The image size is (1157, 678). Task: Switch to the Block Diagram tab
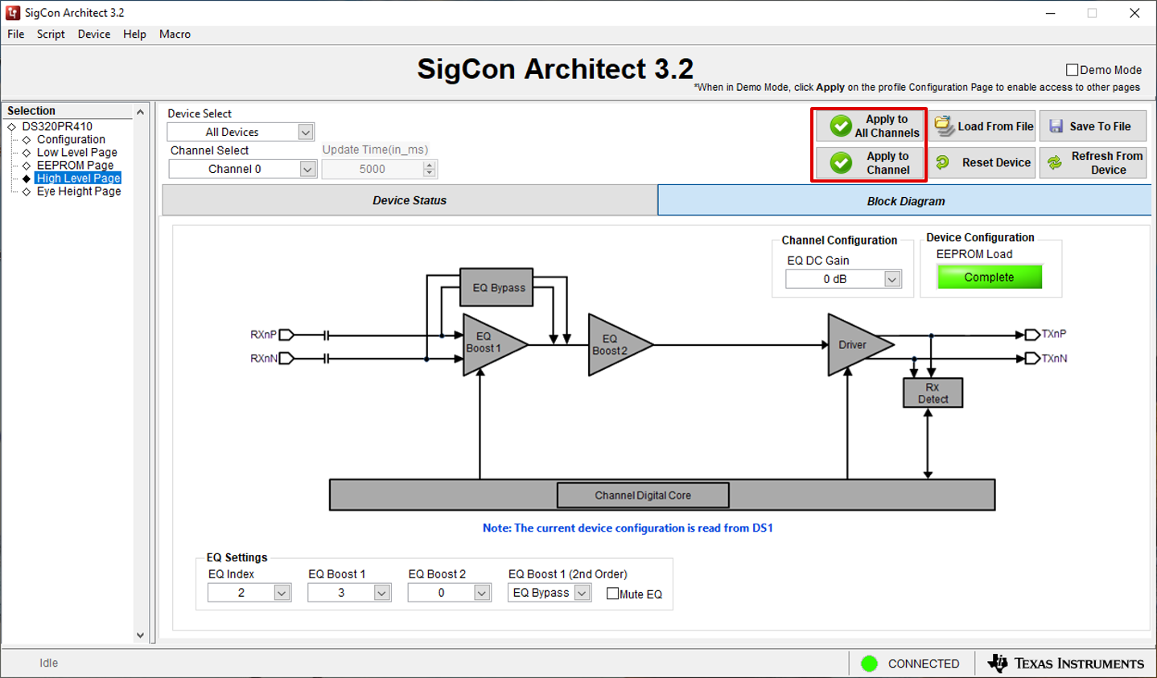click(905, 200)
